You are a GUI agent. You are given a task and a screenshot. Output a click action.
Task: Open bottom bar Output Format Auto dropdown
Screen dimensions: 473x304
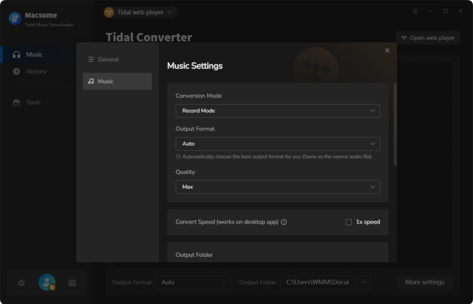(193, 282)
